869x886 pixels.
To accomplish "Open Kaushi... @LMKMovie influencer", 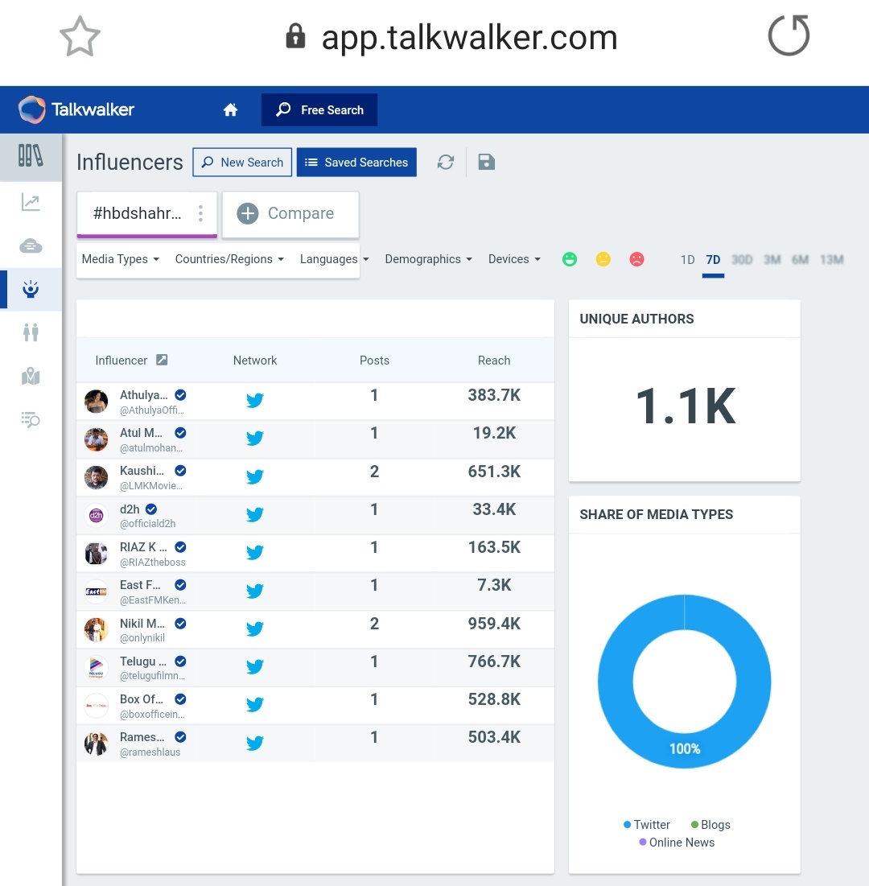I will pos(142,472).
